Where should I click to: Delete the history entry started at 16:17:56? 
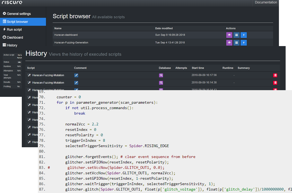point(275,75)
